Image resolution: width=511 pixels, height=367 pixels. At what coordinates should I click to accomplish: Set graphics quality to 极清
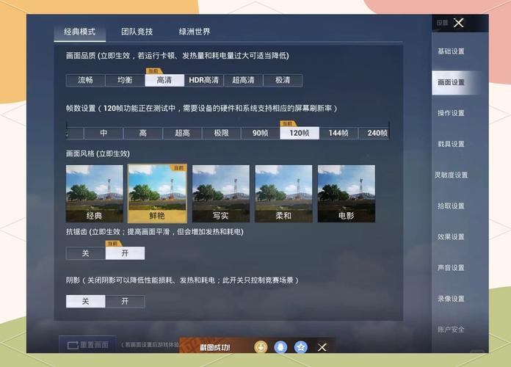[283, 80]
